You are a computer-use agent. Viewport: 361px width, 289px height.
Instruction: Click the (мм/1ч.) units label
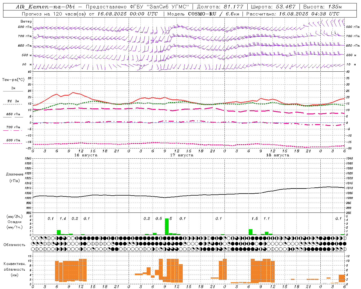[15, 227]
